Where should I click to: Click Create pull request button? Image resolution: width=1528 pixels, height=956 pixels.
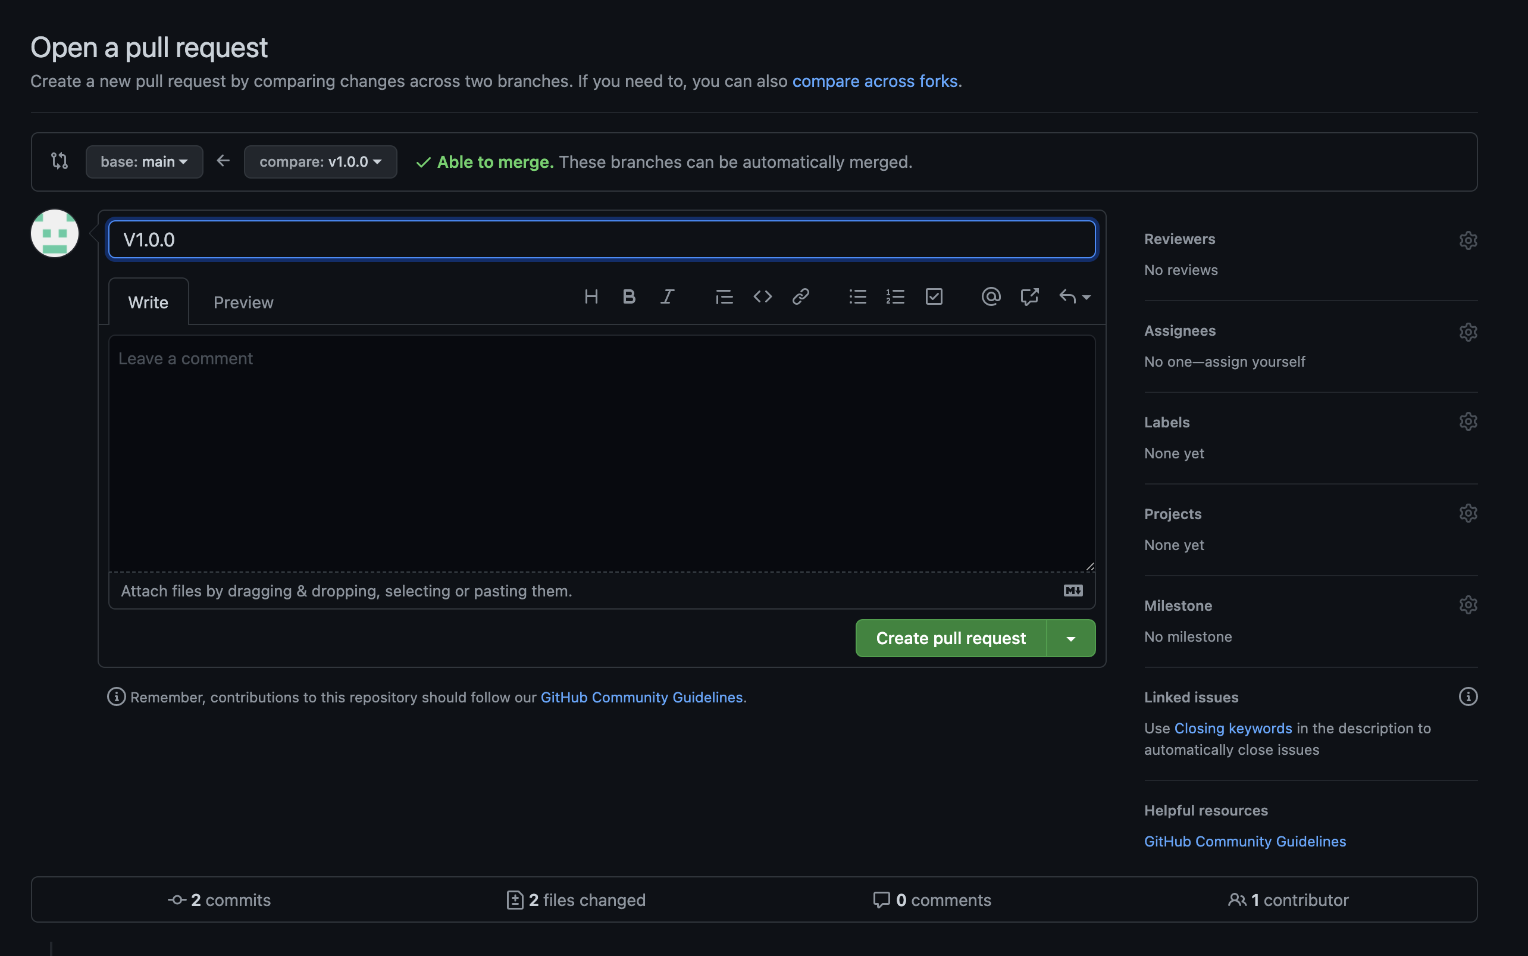(x=950, y=639)
